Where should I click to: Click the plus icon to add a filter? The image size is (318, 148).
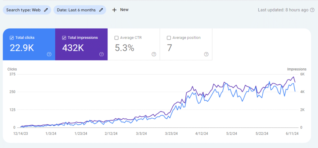coord(114,10)
